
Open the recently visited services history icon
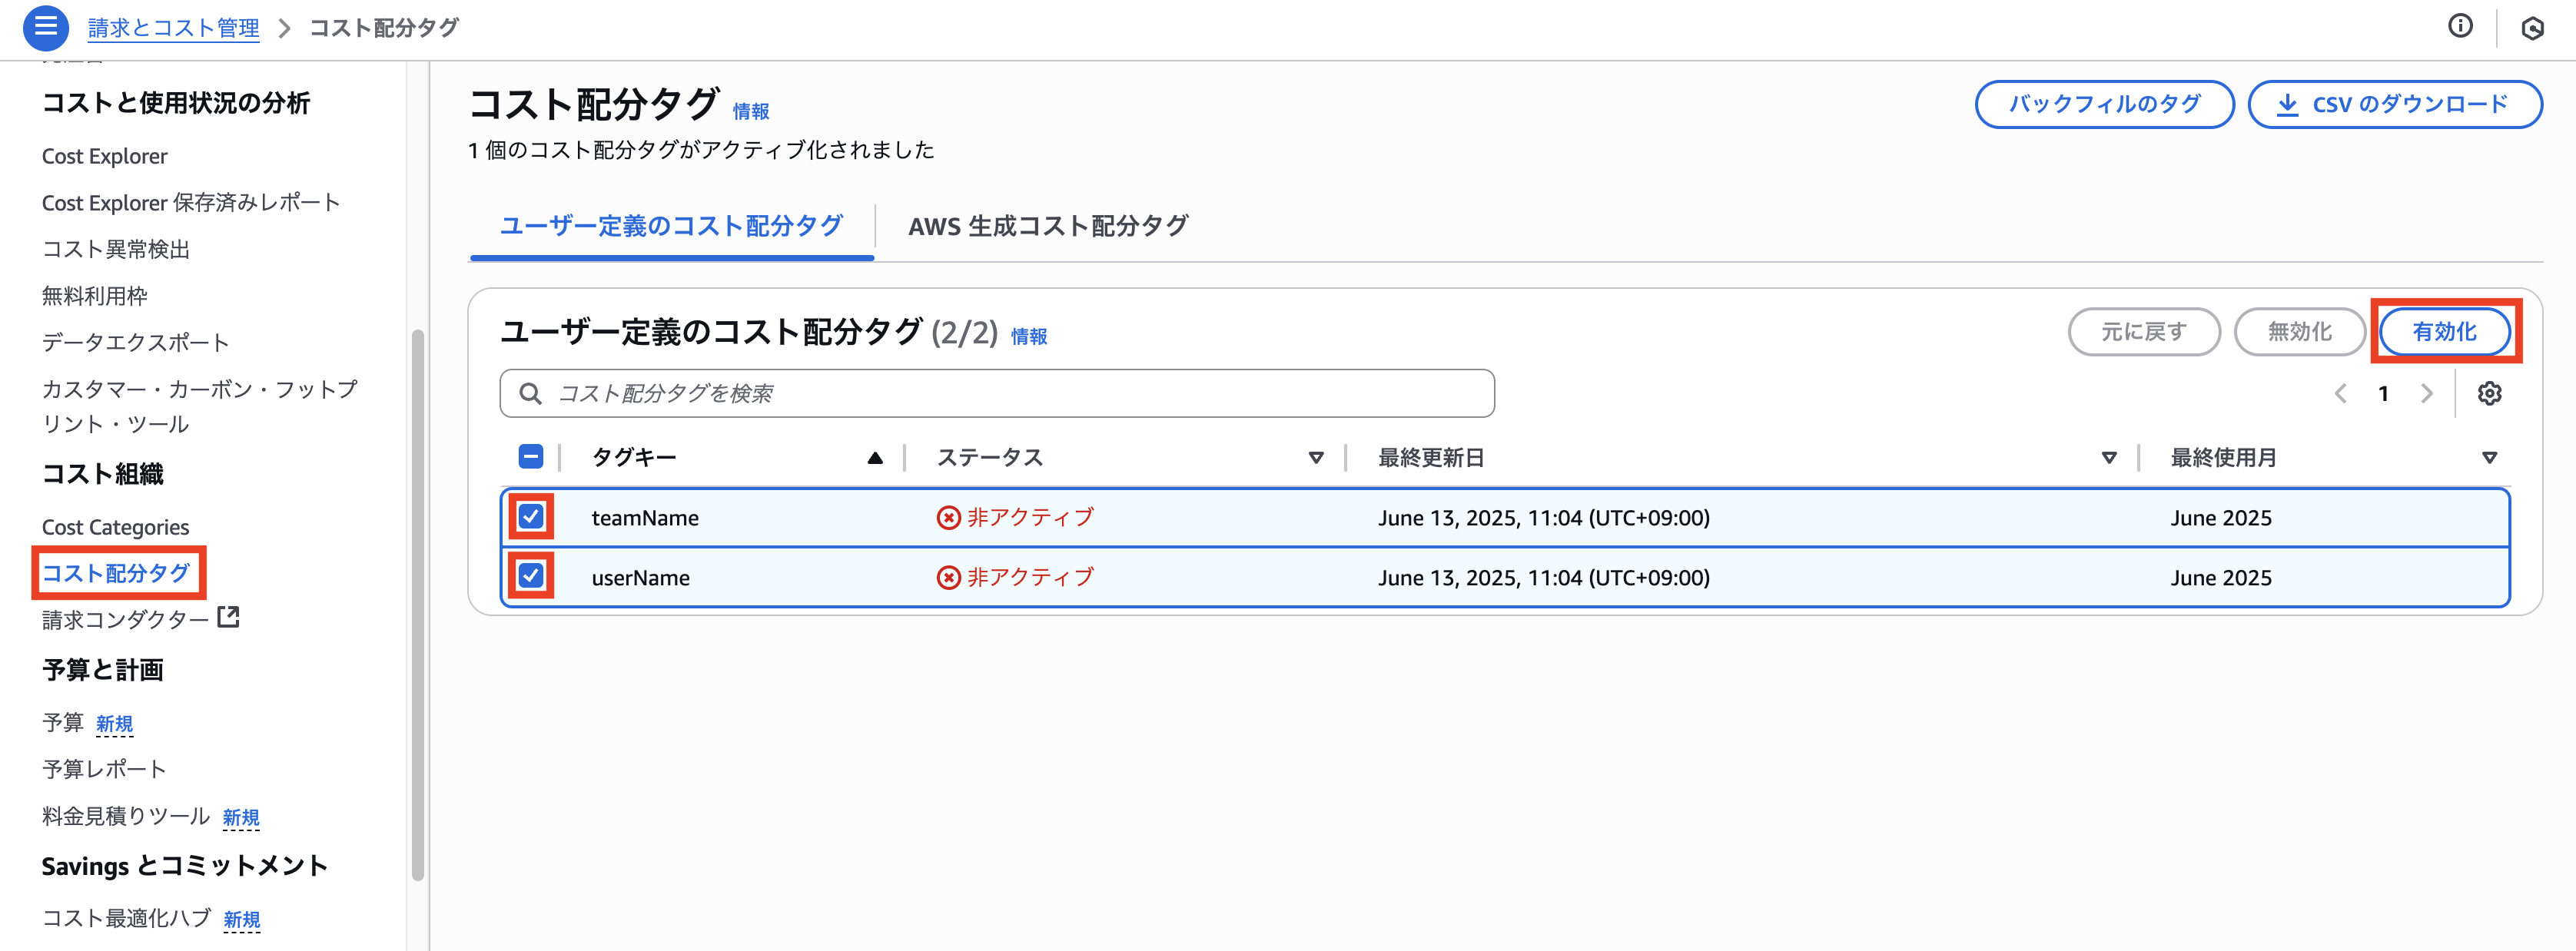[2533, 28]
